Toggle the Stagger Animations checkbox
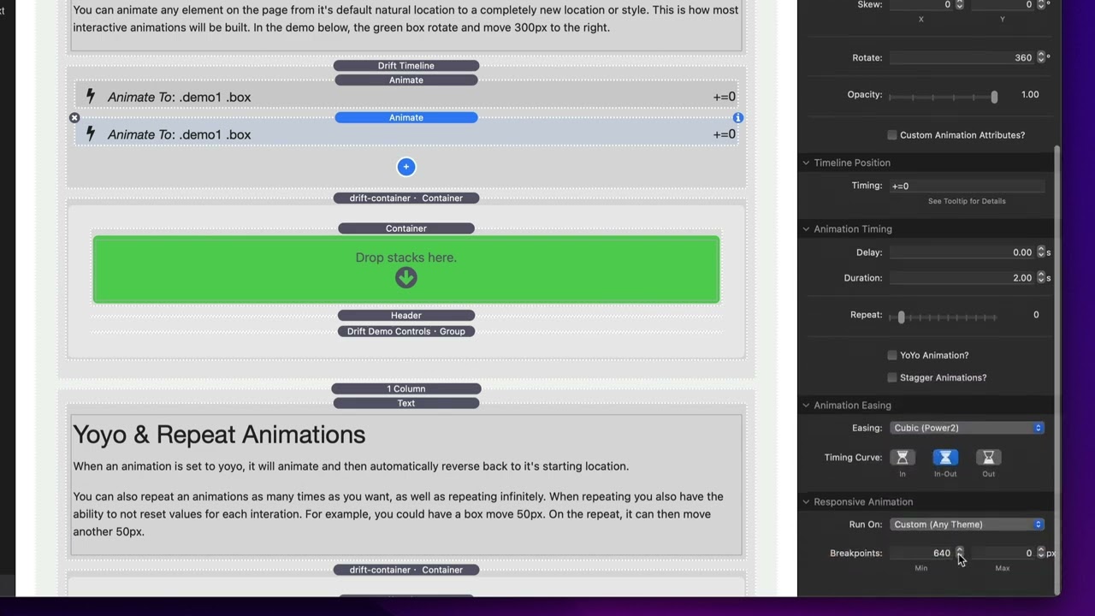Screen dimensions: 1095x616 (892, 377)
